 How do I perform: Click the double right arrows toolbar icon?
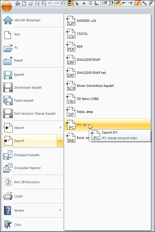90,3
